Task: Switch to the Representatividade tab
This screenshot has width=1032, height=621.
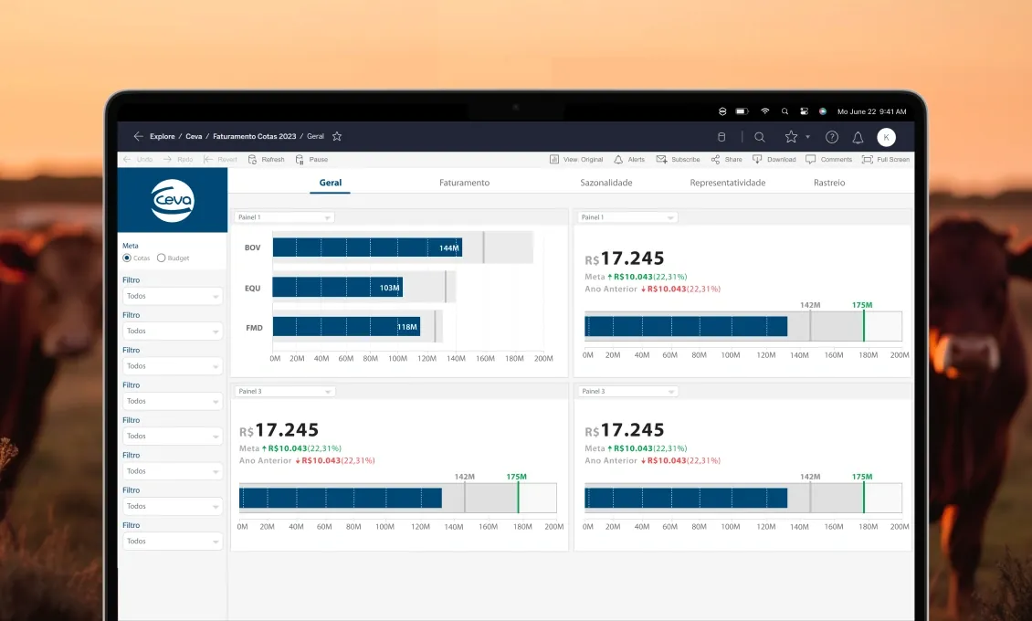Action: (x=728, y=183)
